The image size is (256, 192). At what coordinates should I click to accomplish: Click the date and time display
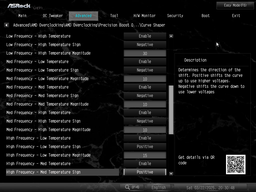[x=210, y=187]
